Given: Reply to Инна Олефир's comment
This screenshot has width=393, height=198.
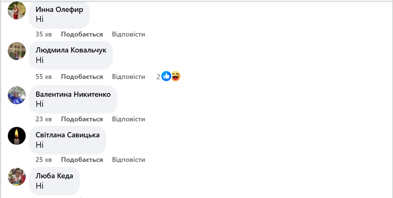Looking at the screenshot, I should point(129,34).
